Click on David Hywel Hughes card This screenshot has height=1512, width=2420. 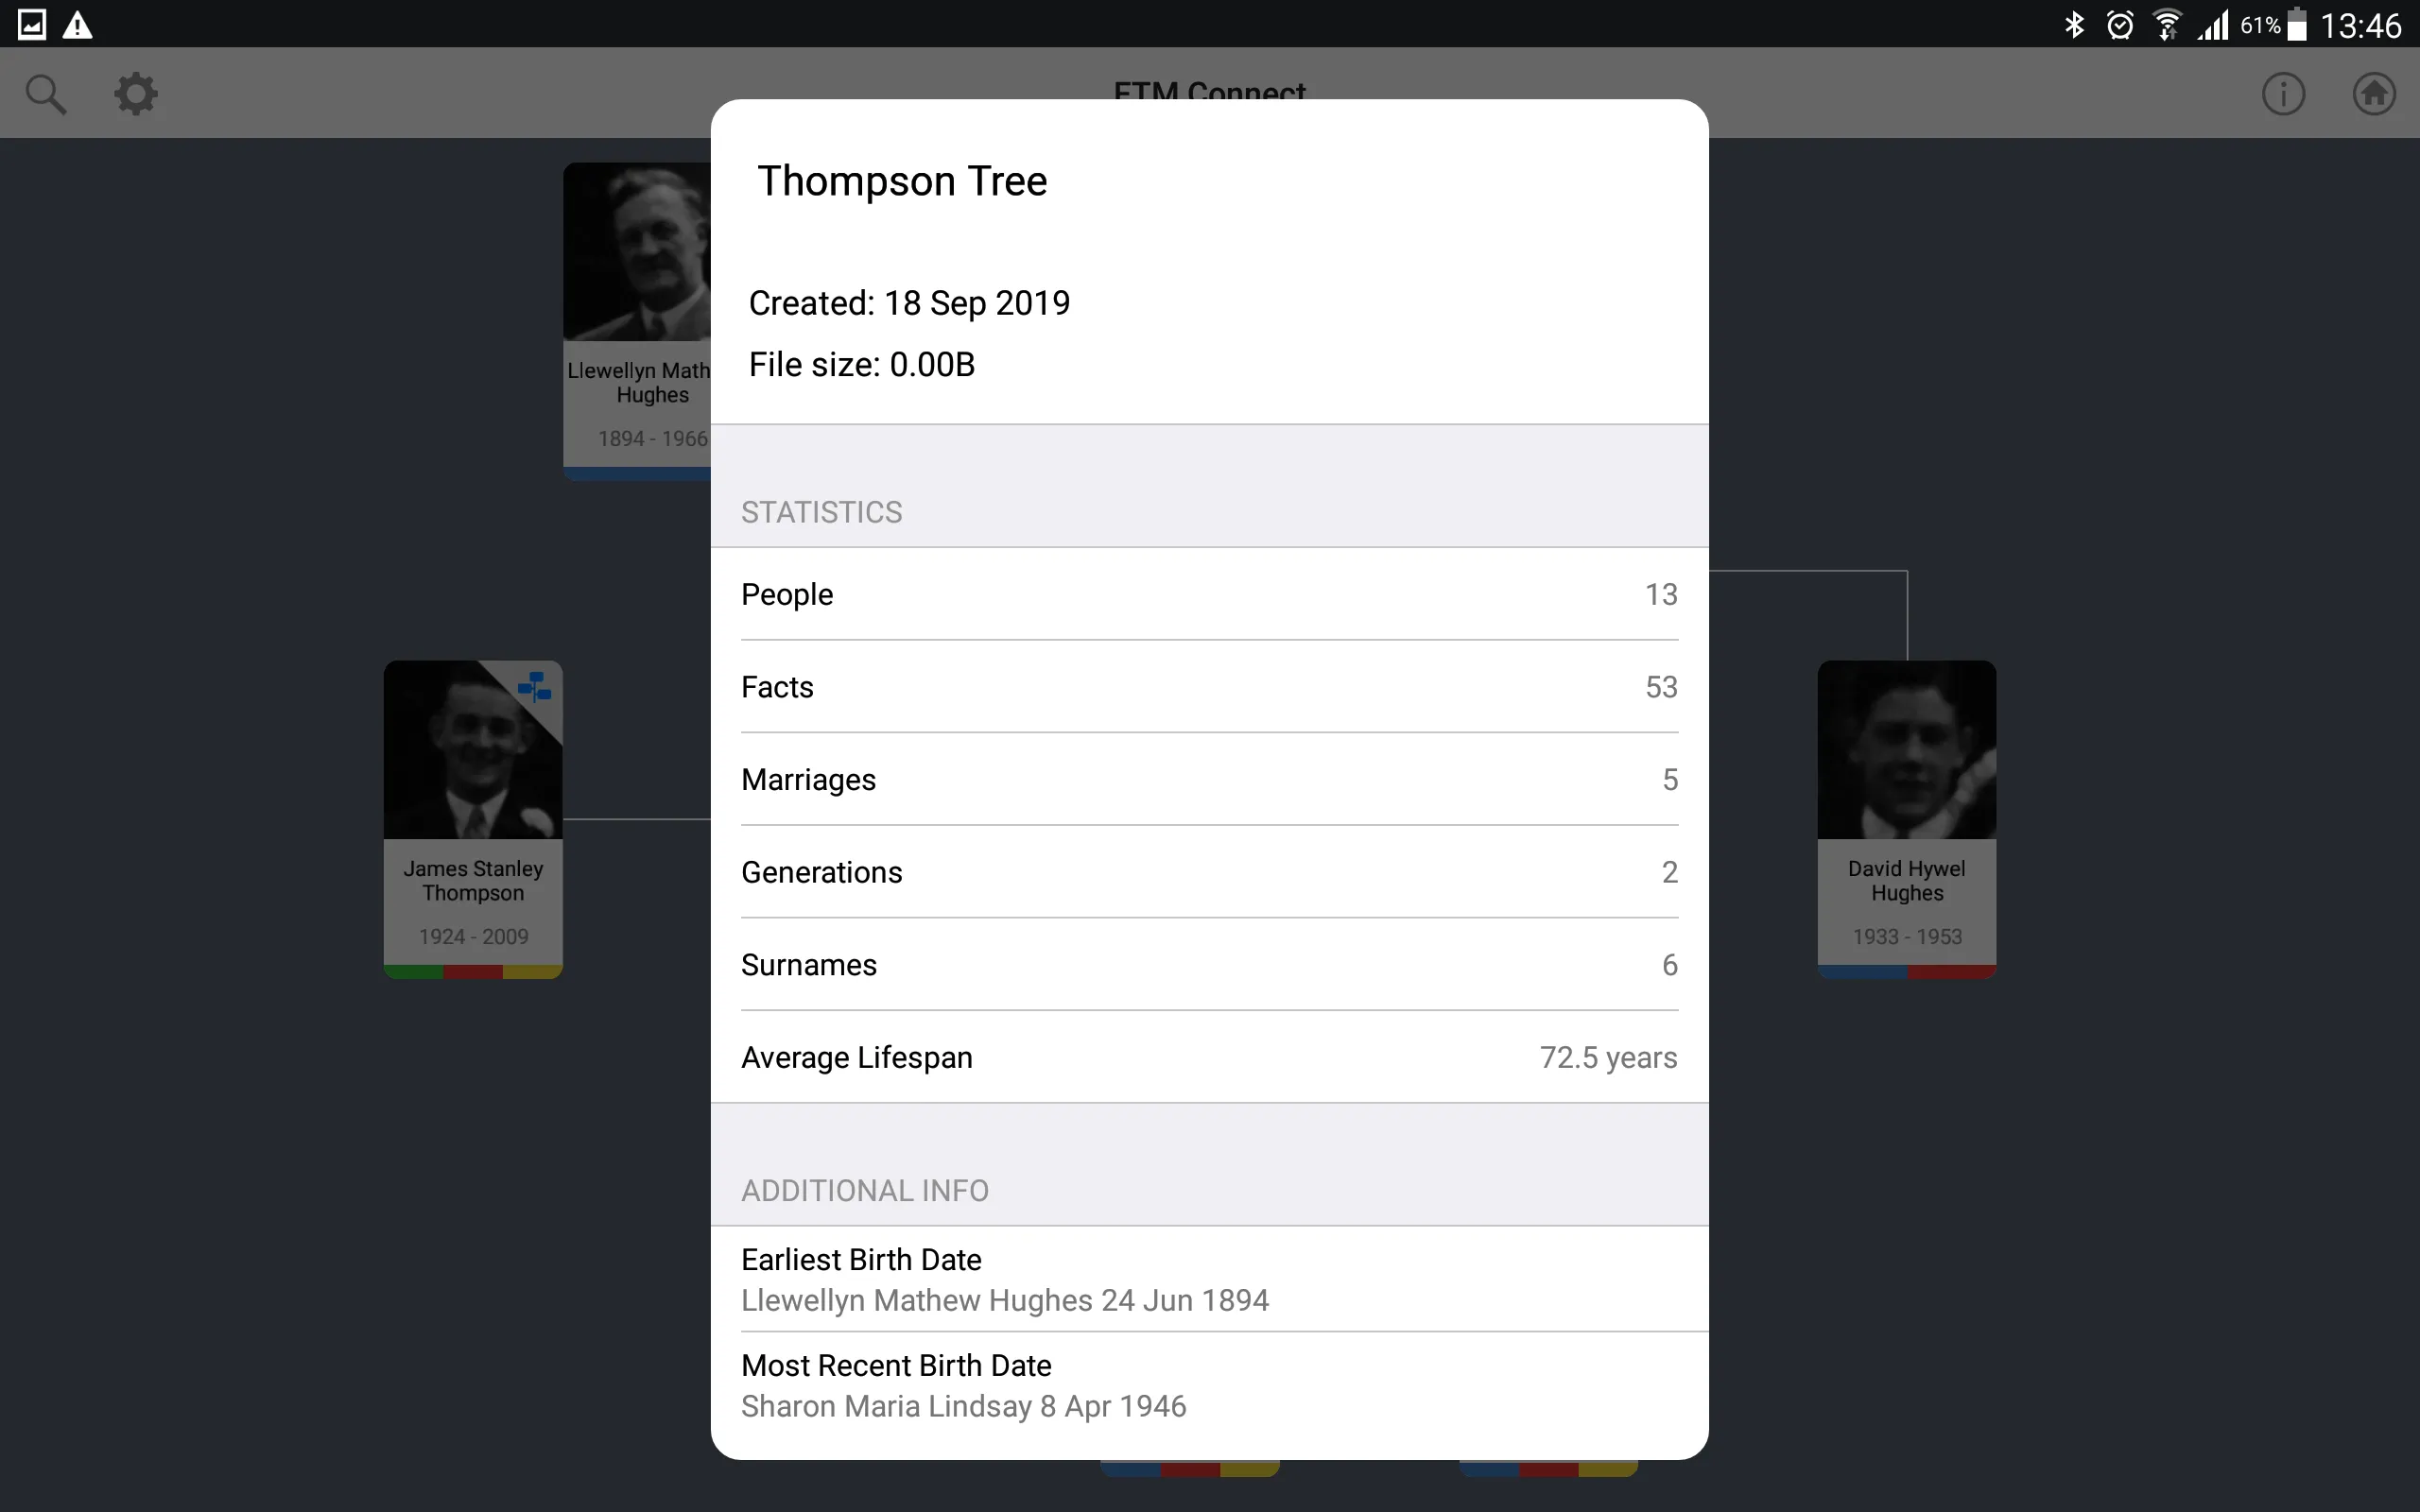pos(1908,810)
